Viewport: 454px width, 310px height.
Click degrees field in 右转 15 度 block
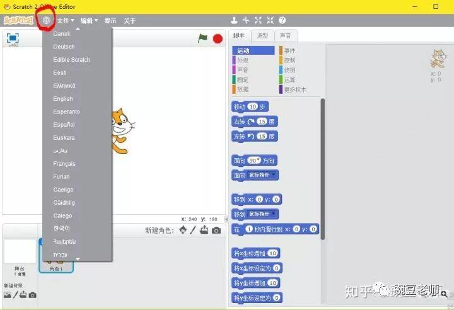262,122
